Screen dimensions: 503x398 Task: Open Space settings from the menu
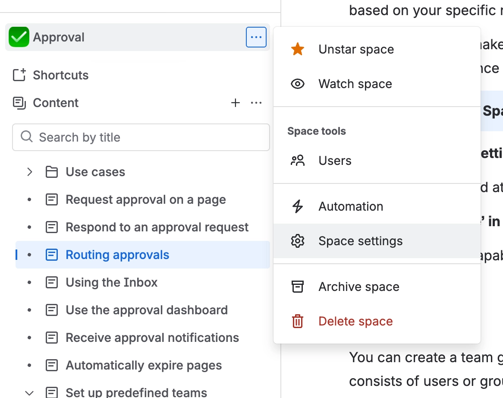point(377,241)
